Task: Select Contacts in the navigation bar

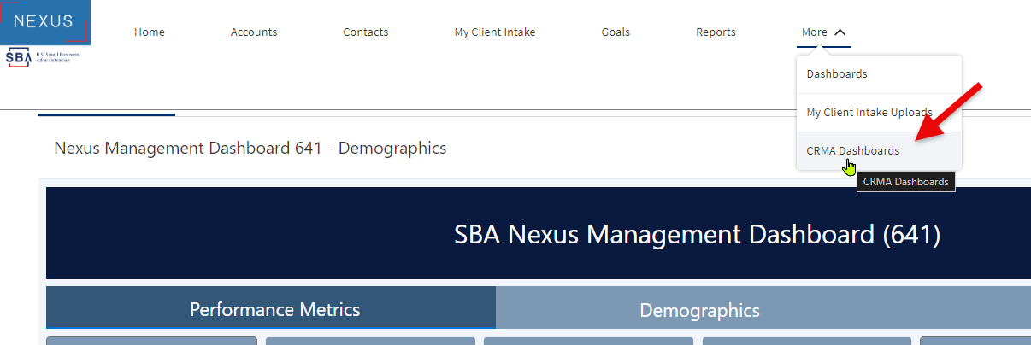Action: pyautogui.click(x=366, y=32)
